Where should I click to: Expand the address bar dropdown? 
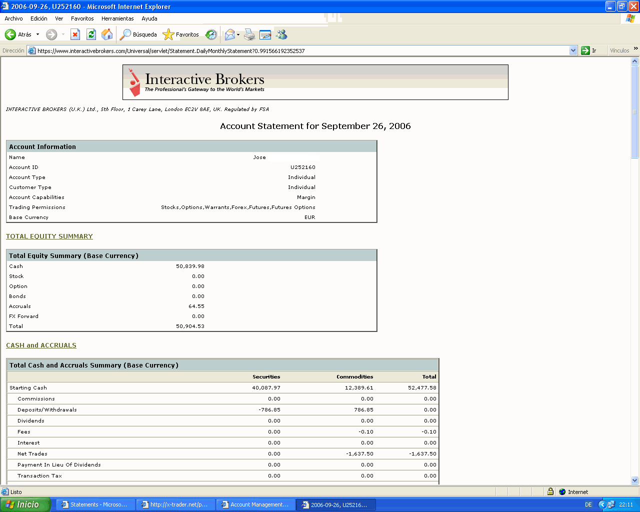pos(573,50)
